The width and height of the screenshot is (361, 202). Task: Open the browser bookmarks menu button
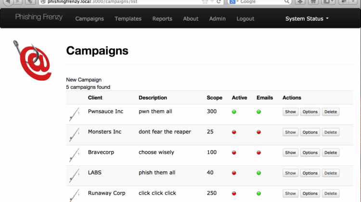tap(329, 2)
